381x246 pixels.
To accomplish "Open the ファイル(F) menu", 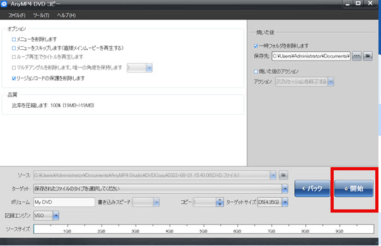I will 16,15.
